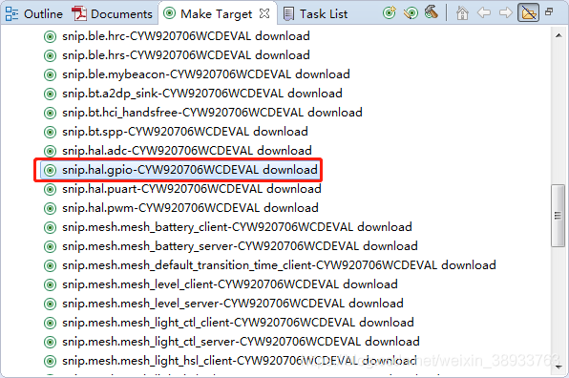The width and height of the screenshot is (569, 378).
Task: Click target icon beside snip.hal.puart entry
Action: tap(50, 189)
